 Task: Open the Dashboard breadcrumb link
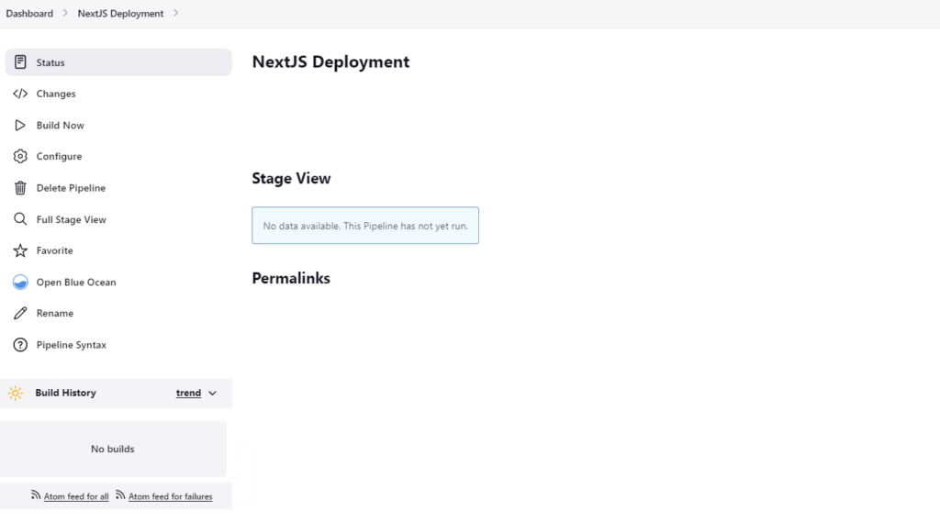coord(29,13)
